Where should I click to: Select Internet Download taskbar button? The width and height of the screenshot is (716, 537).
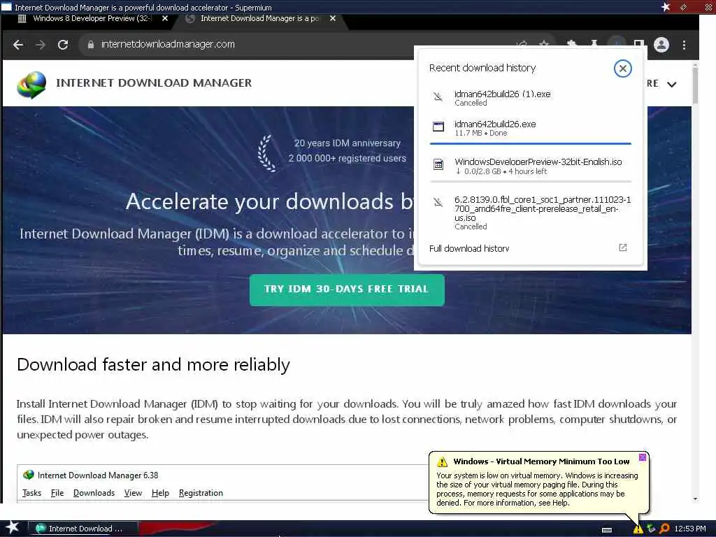tap(83, 529)
